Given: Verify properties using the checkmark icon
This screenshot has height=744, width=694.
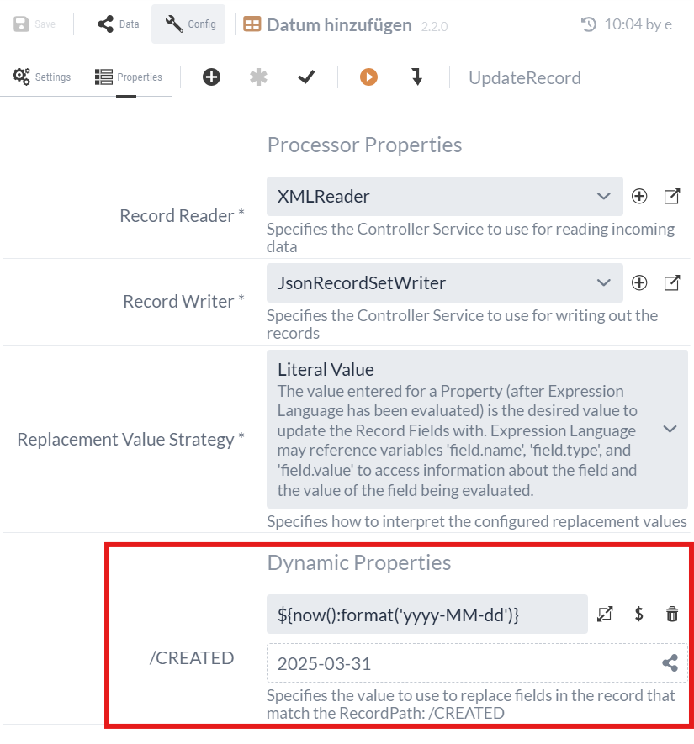Looking at the screenshot, I should 306,77.
